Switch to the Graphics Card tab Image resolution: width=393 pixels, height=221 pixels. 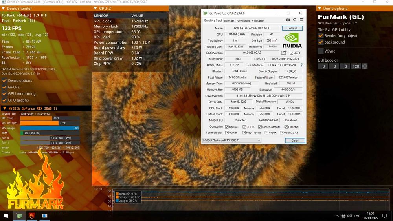(213, 20)
